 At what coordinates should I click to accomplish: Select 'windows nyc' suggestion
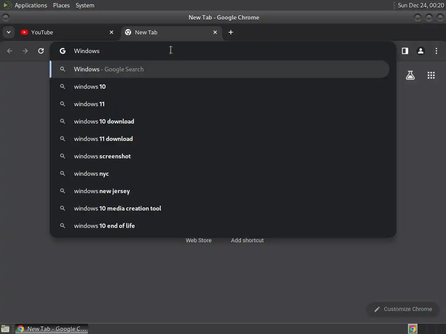220,174
